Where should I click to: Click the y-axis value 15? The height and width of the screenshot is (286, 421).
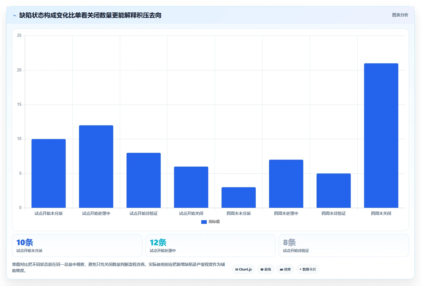pos(19,105)
